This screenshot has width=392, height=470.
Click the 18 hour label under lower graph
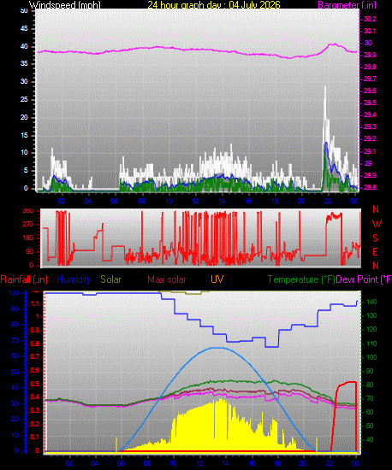click(x=277, y=463)
